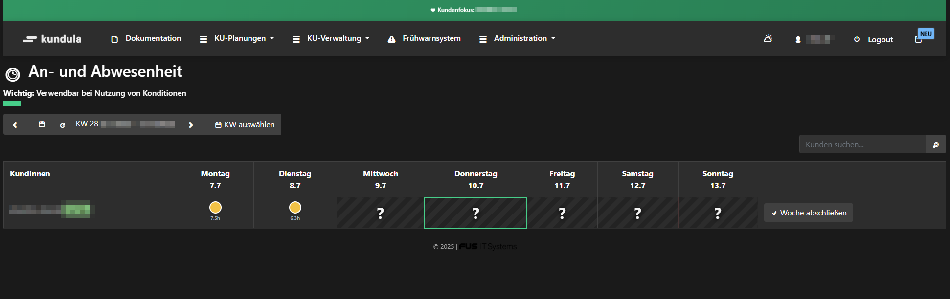Screen dimensions: 950x299
Task: Click the kundula logo
Action: [52, 39]
